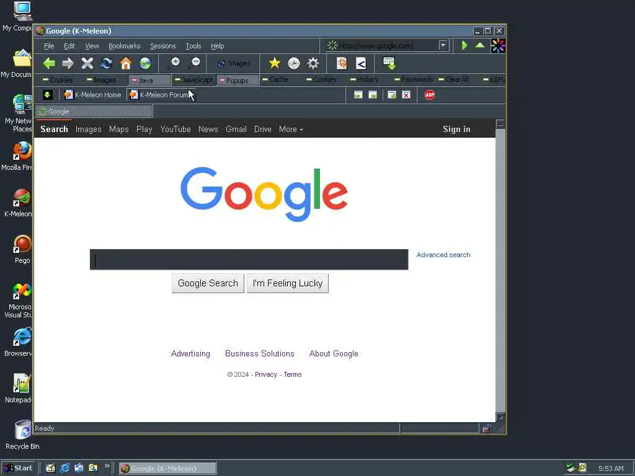The height and width of the screenshot is (476, 635).
Task: Close the tab with the red X page icon
Action: coord(406,95)
